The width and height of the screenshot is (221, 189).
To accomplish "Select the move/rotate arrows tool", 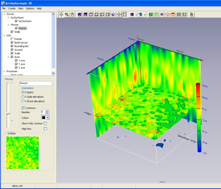I will [61, 15].
